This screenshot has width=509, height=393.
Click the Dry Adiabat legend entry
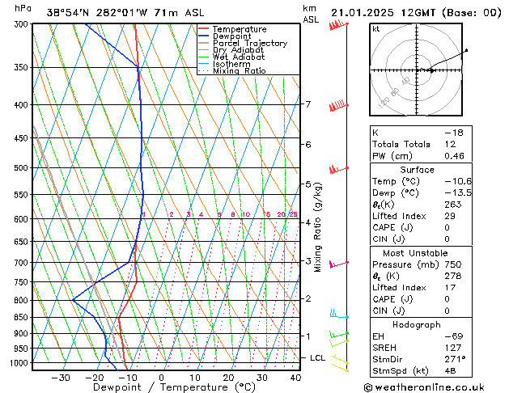(x=231, y=50)
